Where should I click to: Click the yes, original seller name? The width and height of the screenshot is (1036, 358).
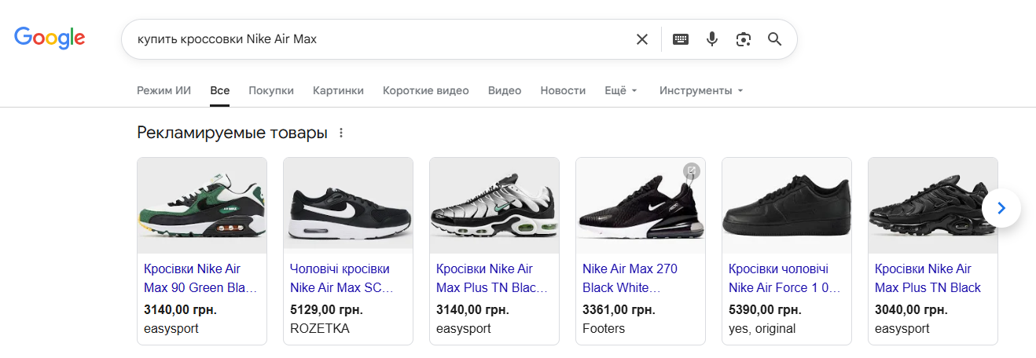[x=762, y=329]
